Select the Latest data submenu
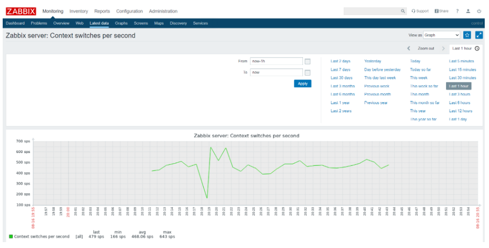The height and width of the screenshot is (248, 489). 99,24
